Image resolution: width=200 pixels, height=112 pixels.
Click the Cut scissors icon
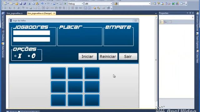29,4
